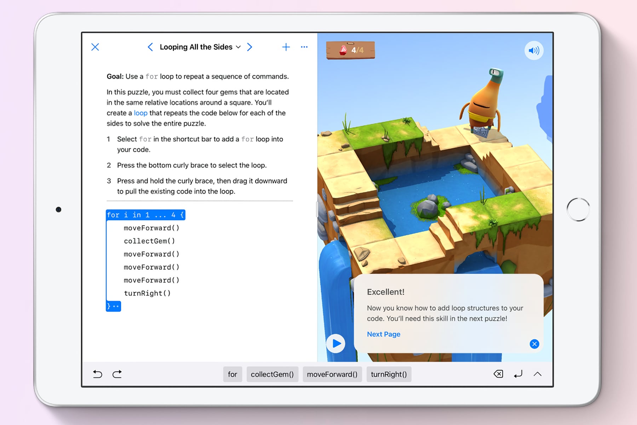637x425 pixels.
Task: Insert 'for' from the shortcut bar
Action: (233, 374)
